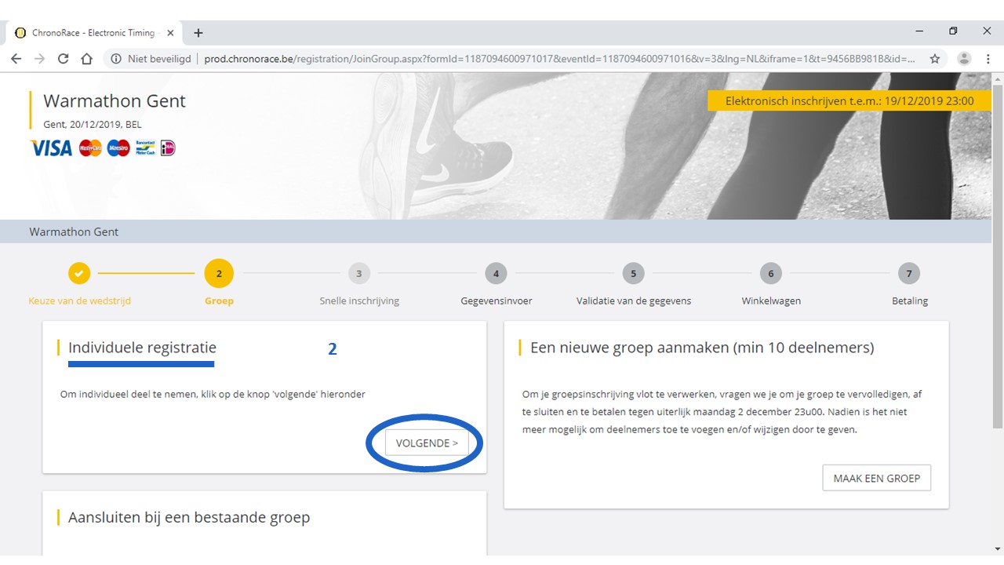Go to browser home page icon
Screen dimensions: 1004x565
coord(86,59)
